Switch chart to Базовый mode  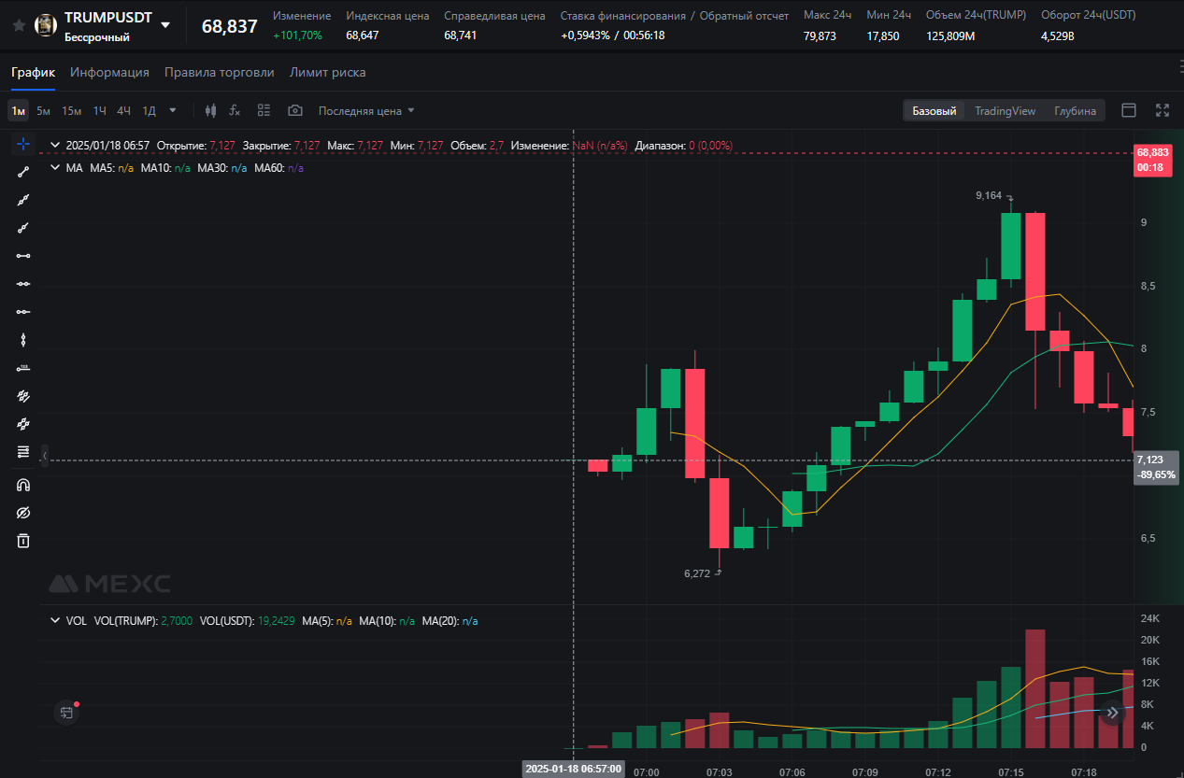pyautogui.click(x=934, y=110)
